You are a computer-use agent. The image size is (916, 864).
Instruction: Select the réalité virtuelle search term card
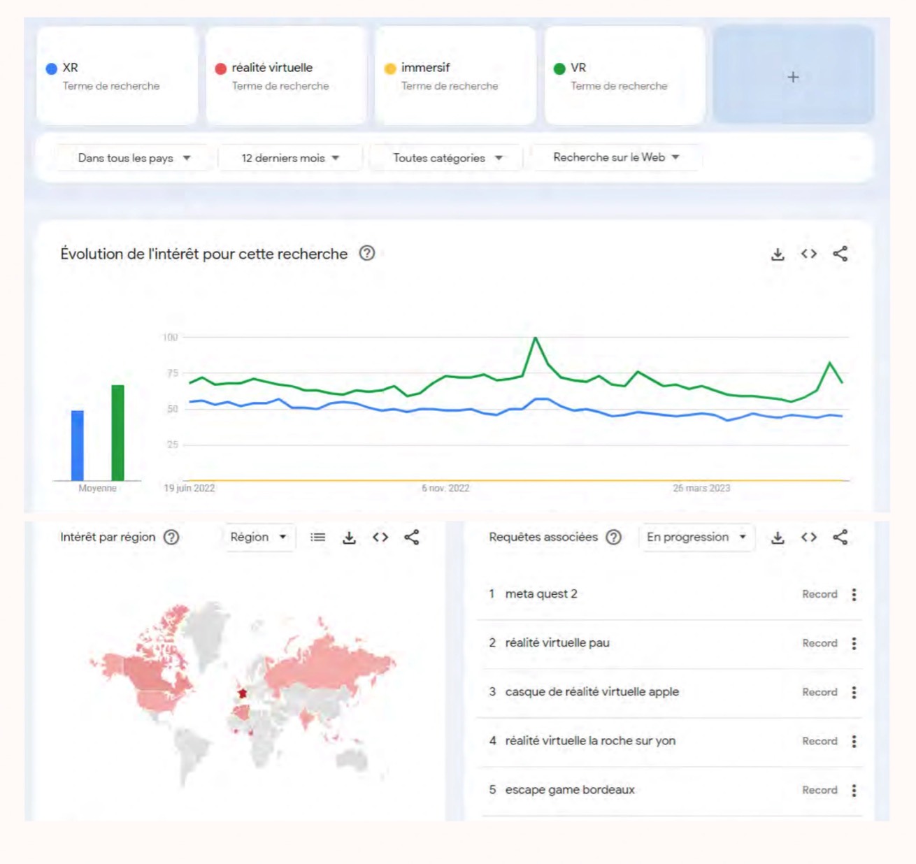point(286,76)
